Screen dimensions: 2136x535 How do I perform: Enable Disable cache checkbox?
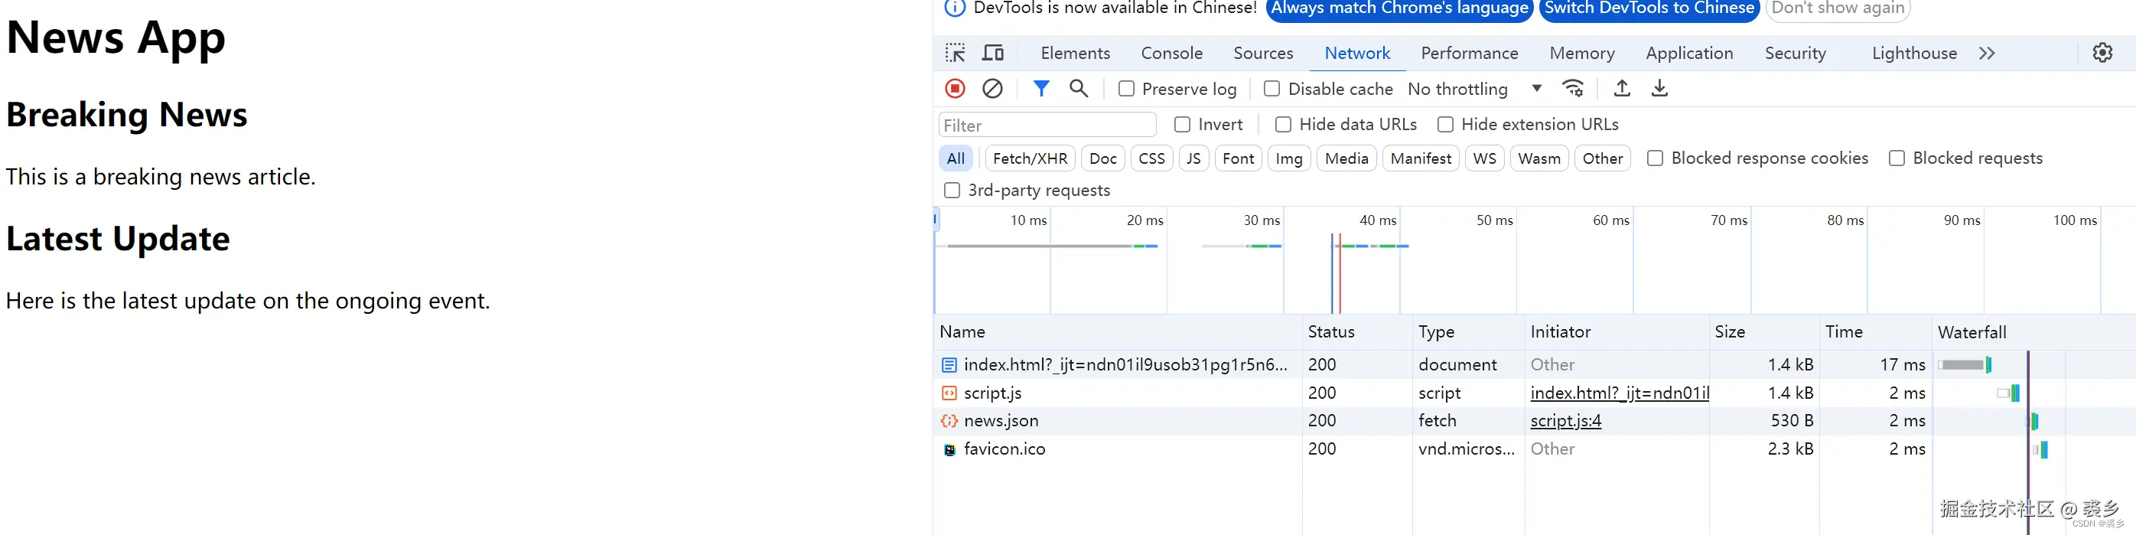tap(1272, 89)
